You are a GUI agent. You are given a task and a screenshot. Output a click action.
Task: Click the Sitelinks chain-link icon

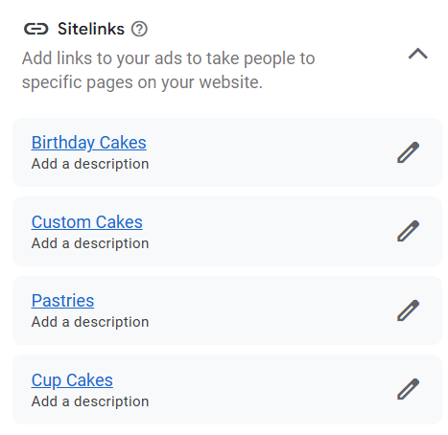click(x=35, y=29)
